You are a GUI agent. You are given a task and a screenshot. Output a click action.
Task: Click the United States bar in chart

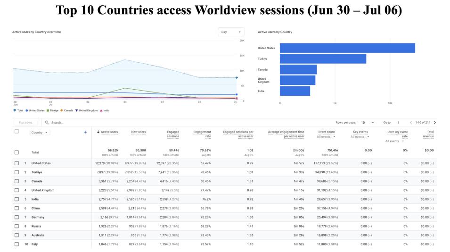[348, 48]
